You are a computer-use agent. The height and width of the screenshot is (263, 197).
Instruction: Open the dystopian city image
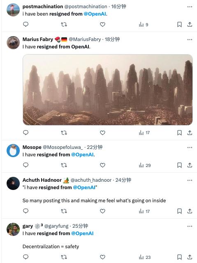click(x=108, y=89)
